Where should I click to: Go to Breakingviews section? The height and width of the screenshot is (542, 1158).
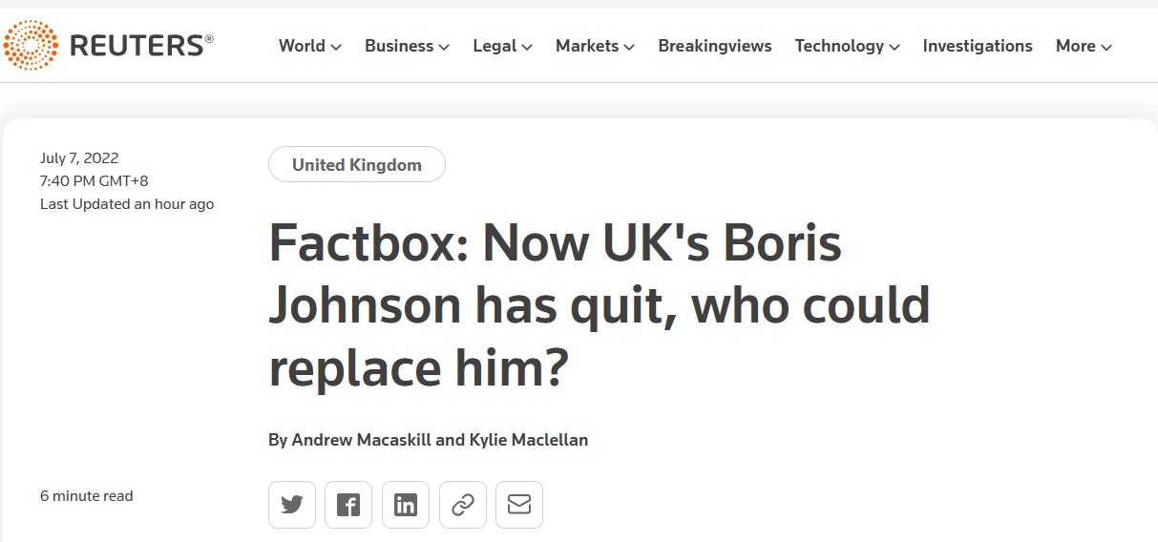(x=715, y=46)
